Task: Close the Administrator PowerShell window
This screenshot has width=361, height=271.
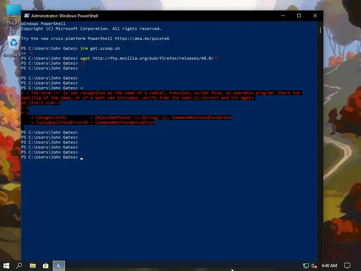Action: [315, 16]
